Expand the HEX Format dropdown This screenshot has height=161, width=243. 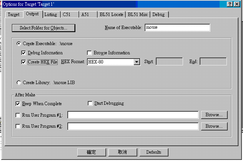(136, 62)
